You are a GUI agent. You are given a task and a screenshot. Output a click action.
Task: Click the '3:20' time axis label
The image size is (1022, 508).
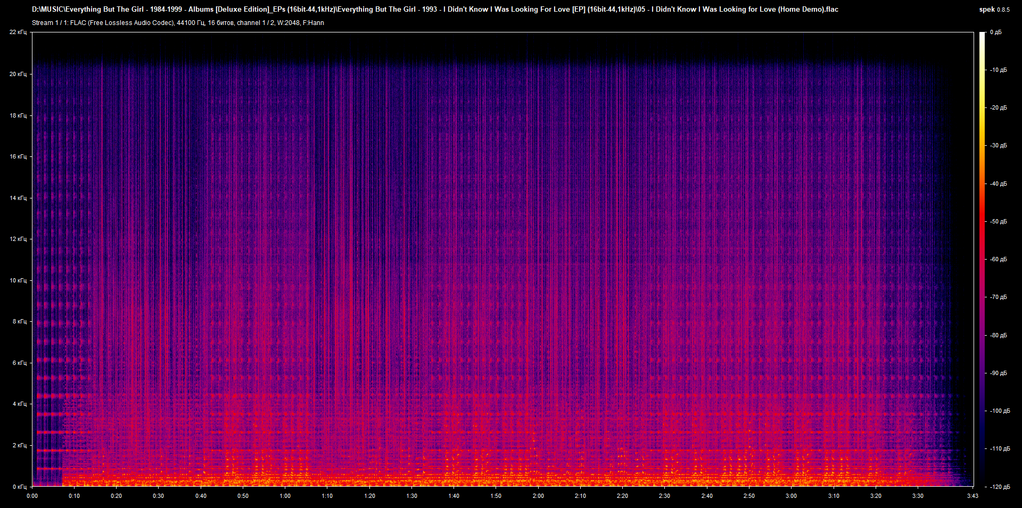tap(876, 496)
